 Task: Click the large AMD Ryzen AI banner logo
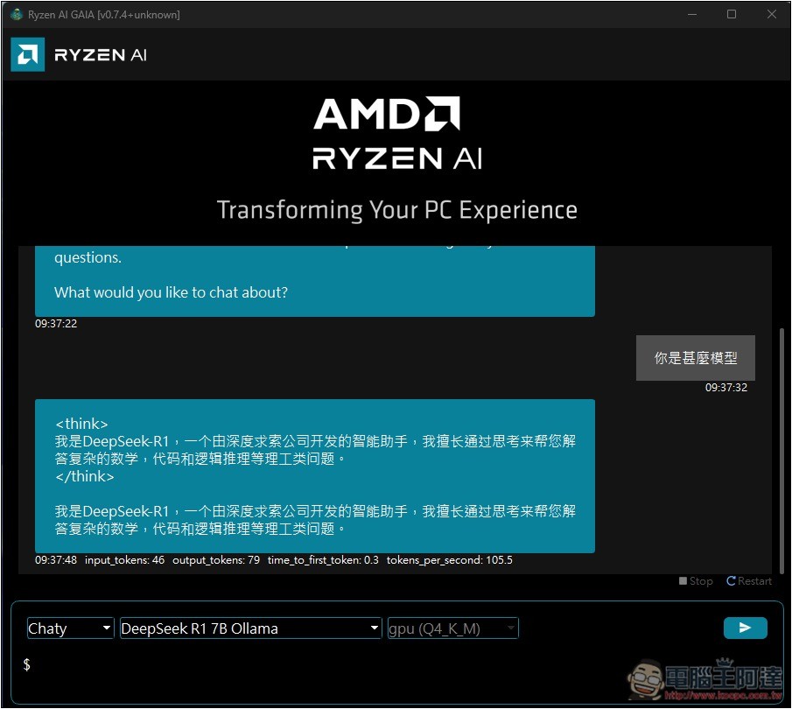coord(396,133)
